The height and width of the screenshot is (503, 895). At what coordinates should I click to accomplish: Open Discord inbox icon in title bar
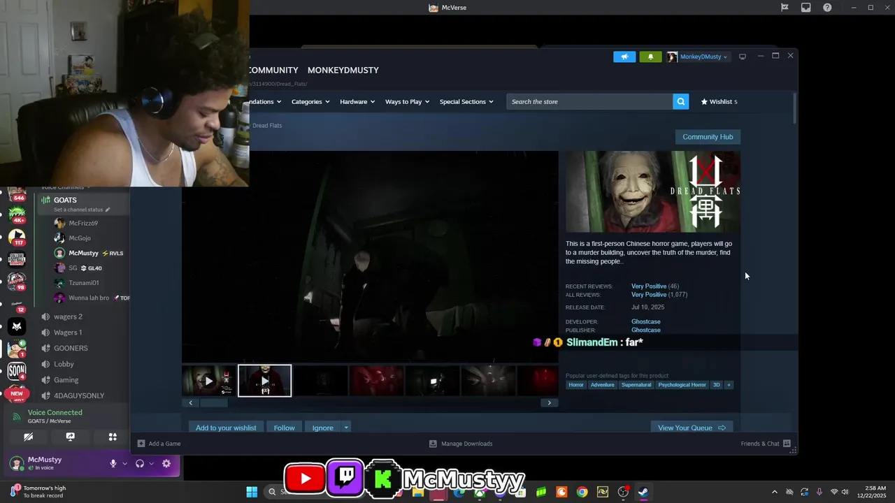(805, 8)
